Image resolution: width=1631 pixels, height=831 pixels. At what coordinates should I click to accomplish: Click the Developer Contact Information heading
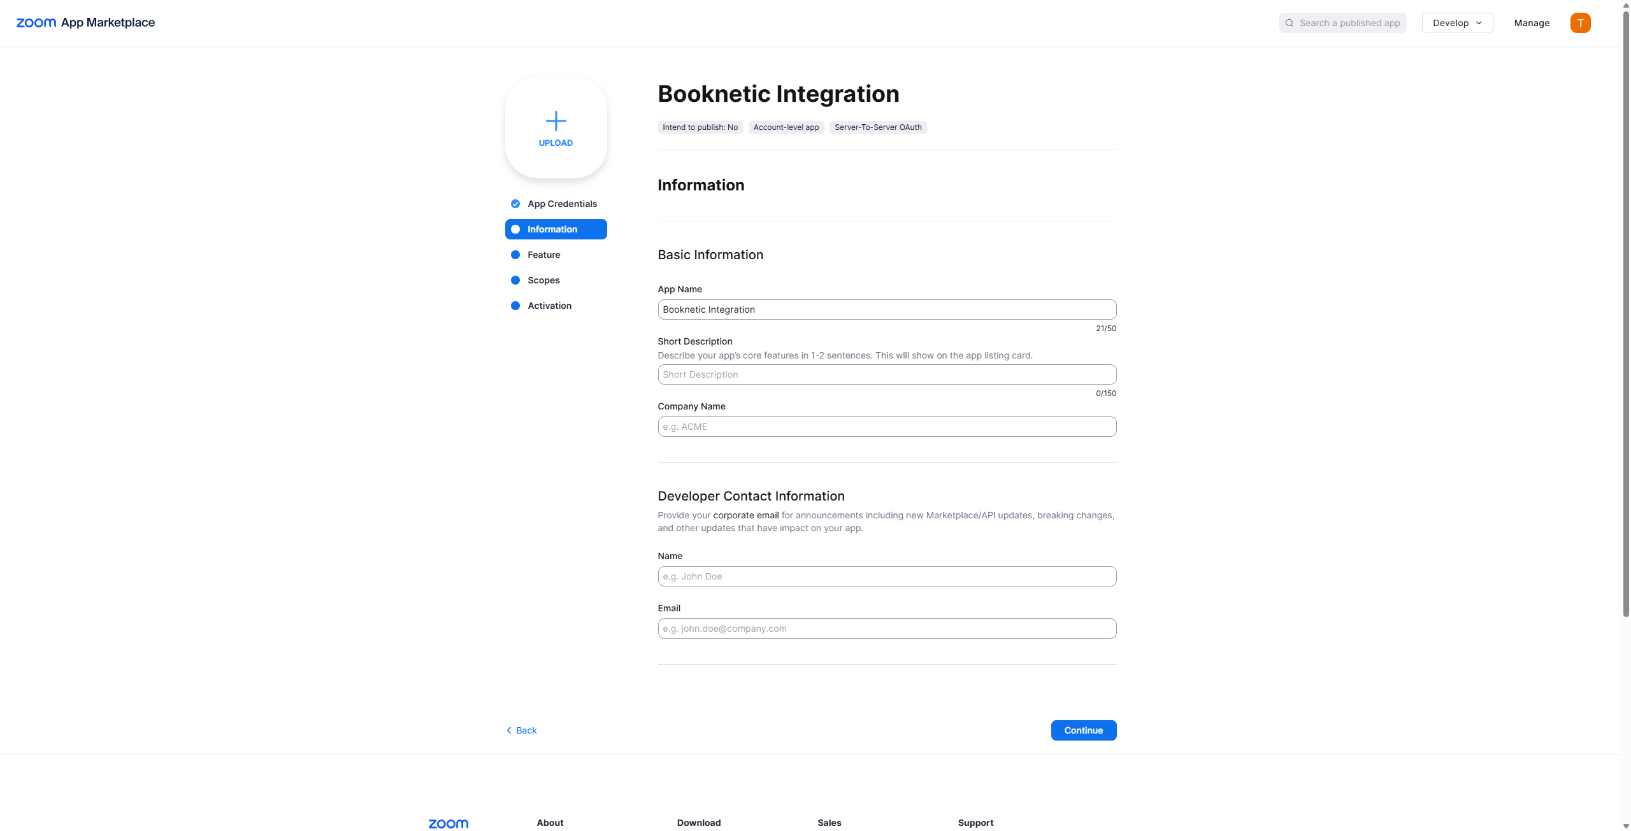(x=751, y=496)
